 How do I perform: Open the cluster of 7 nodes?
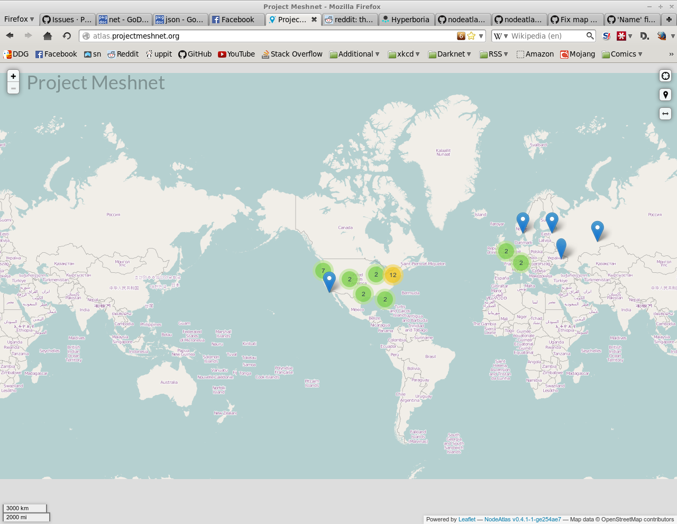click(x=323, y=271)
